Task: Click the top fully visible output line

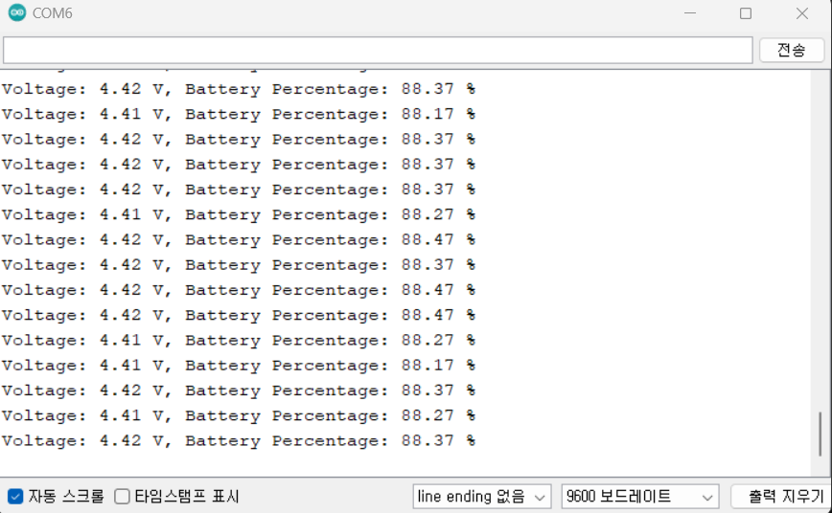Action: pyautogui.click(x=238, y=89)
